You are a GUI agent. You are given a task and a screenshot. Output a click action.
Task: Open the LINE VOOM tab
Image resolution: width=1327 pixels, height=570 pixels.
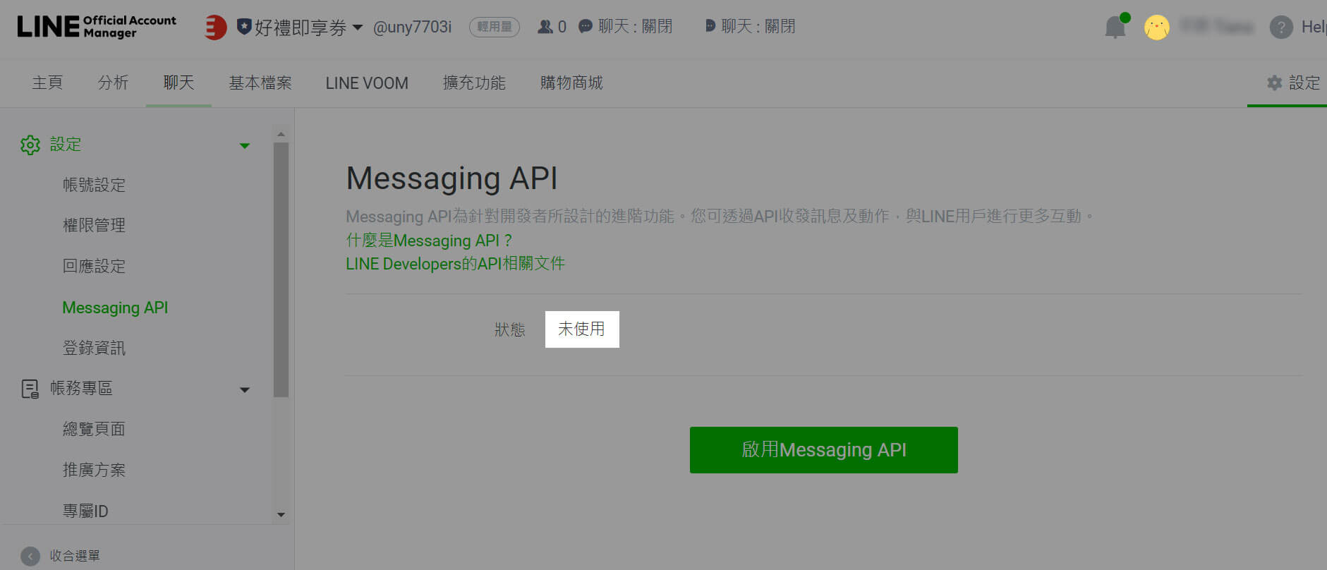pyautogui.click(x=367, y=83)
